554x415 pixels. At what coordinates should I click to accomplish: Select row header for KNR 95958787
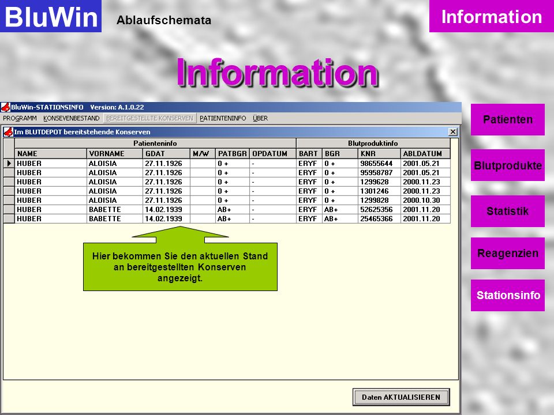9,172
